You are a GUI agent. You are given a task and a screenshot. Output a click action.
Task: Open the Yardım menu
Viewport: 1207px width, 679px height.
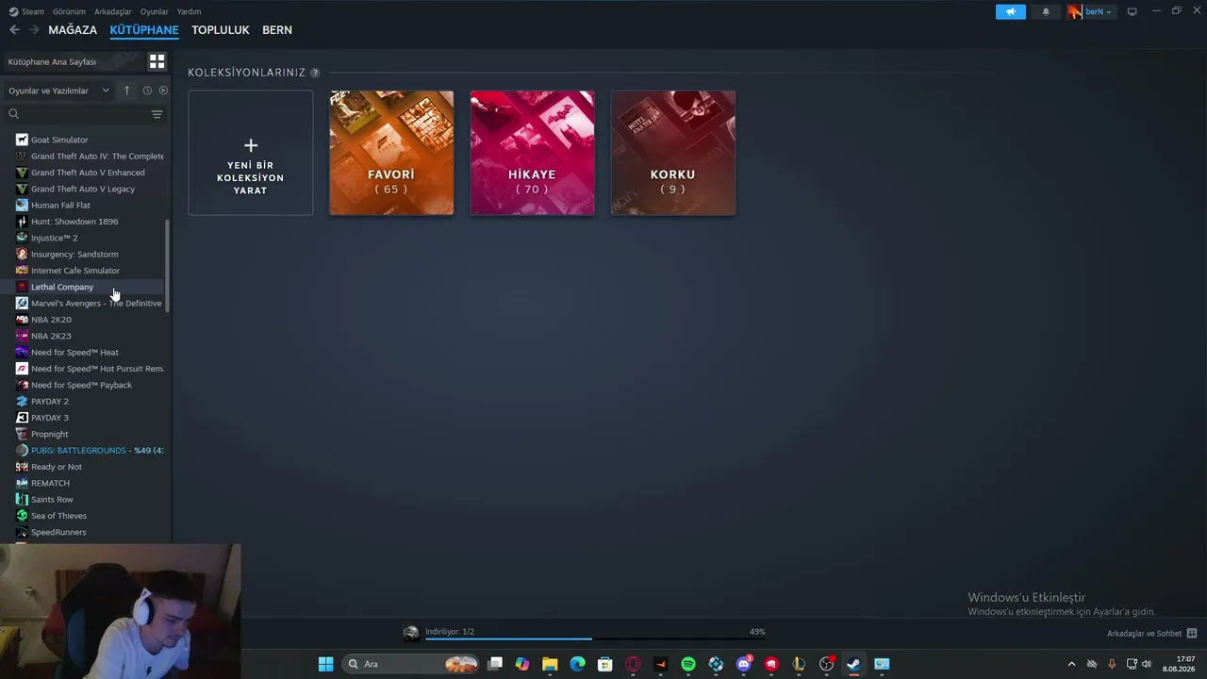coord(189,11)
